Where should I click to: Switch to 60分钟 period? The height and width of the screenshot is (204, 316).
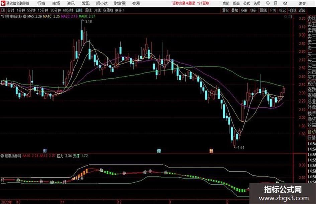pos(68,10)
